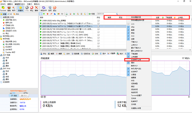Switch to 服务器 detail tab

(x=75, y=54)
